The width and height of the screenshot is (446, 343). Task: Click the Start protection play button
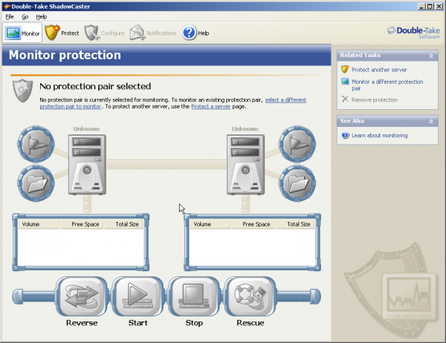(138, 296)
